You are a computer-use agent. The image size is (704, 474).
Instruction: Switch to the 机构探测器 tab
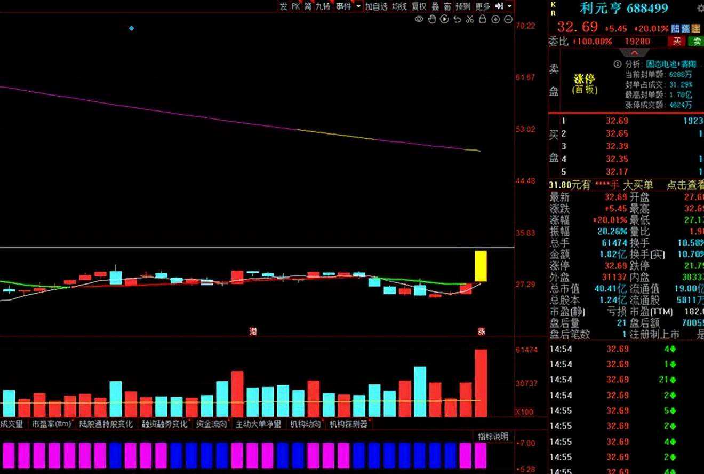[x=349, y=424]
